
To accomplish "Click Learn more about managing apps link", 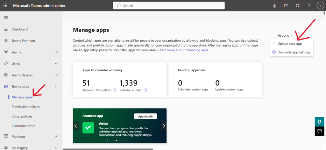I will click(x=184, y=50).
